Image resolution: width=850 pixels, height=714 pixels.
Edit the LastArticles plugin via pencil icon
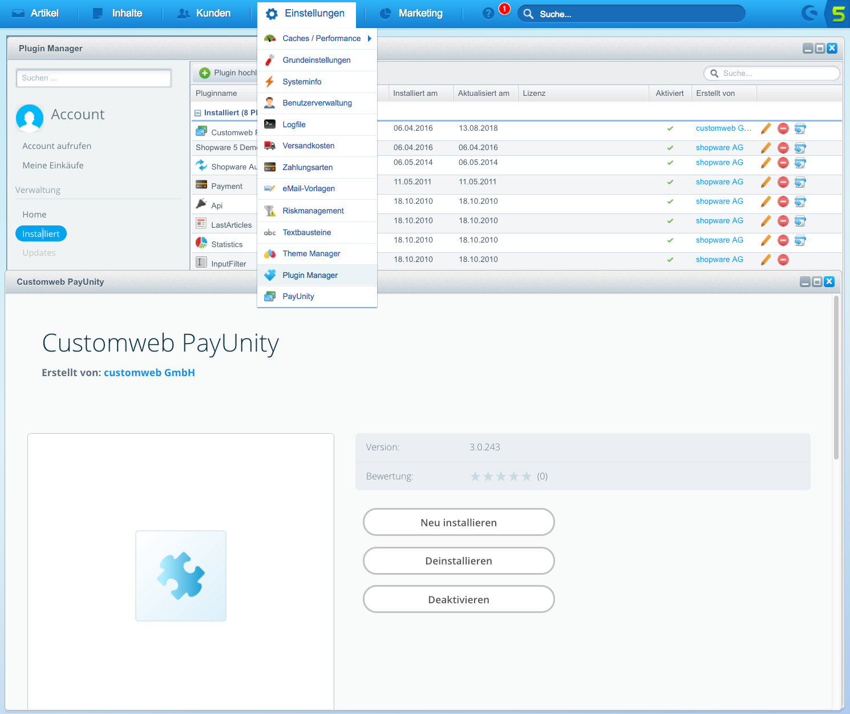coord(766,221)
